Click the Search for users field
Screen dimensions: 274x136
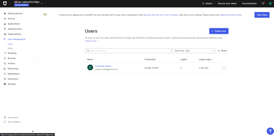click(128, 51)
